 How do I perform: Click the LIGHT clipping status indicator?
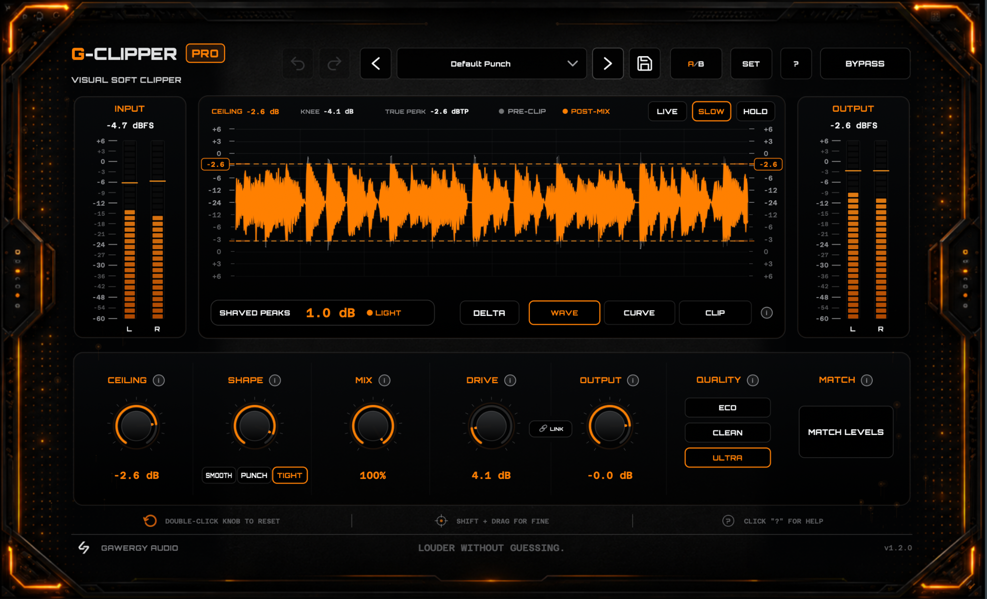point(384,313)
